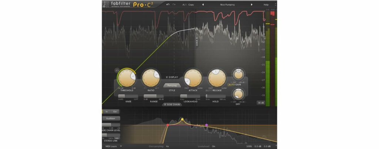This screenshot has width=379, height=149.
Task: Switch side chain input to Ext
Action: [115, 111]
